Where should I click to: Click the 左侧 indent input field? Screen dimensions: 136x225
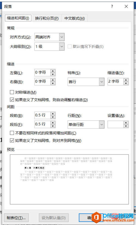pos(42,73)
